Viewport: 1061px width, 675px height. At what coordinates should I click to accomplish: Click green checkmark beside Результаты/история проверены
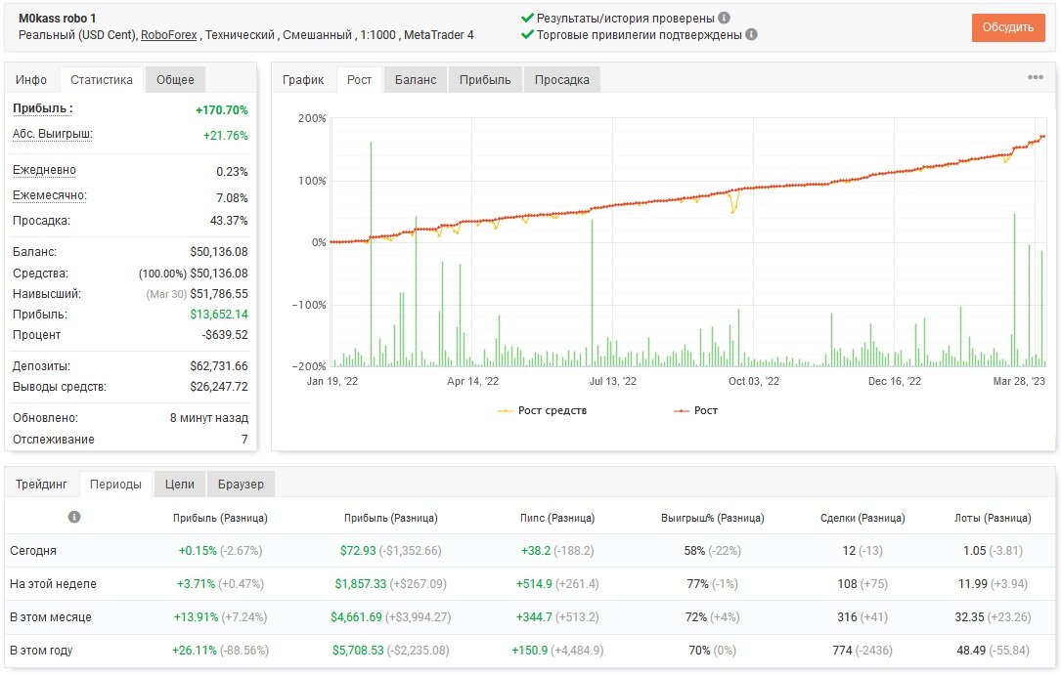tap(527, 19)
